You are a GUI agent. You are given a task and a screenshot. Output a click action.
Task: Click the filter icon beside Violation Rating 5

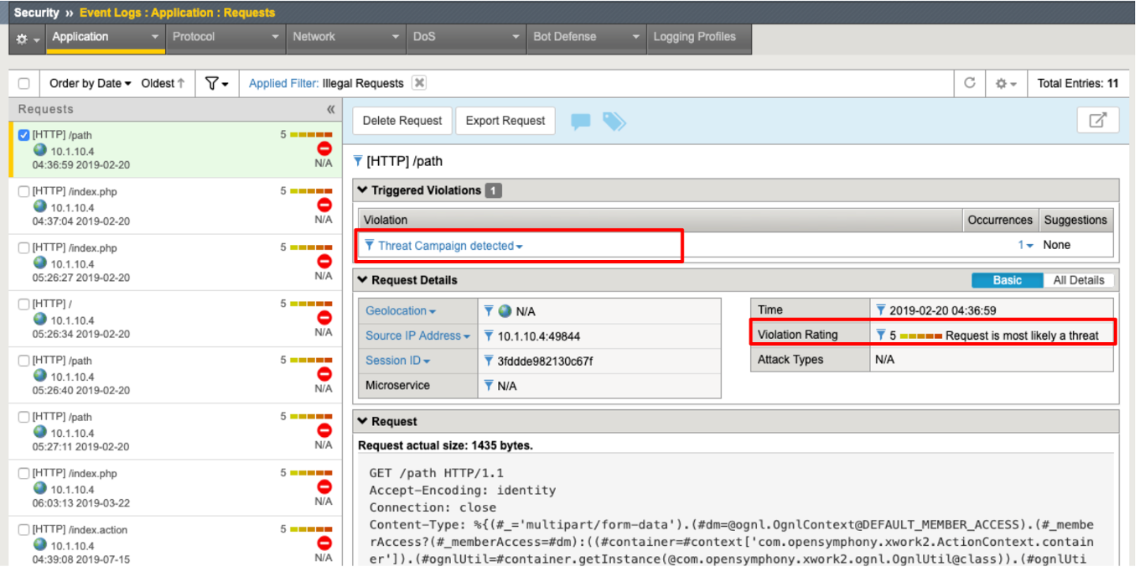[880, 335]
